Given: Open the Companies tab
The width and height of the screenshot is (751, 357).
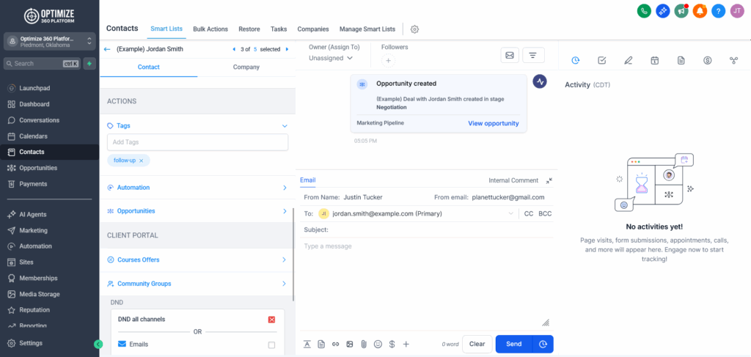Looking at the screenshot, I should pos(313,29).
